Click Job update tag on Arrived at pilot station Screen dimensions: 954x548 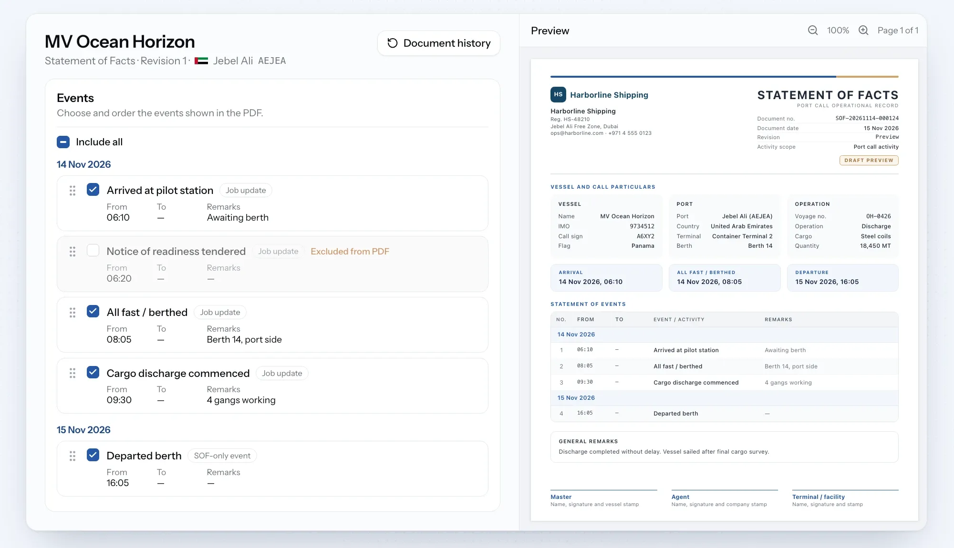tap(246, 190)
